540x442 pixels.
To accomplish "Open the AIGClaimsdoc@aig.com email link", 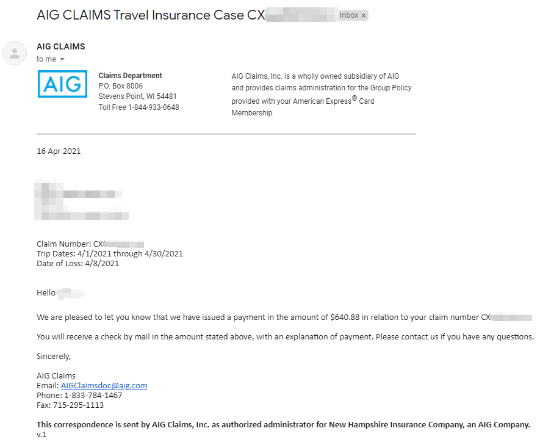I will [104, 385].
